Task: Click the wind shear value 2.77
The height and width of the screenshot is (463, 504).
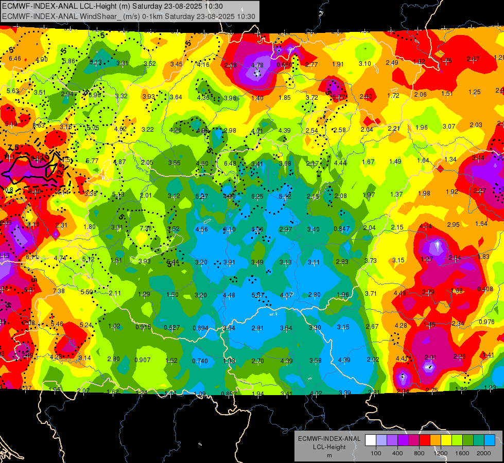Action: point(311,65)
